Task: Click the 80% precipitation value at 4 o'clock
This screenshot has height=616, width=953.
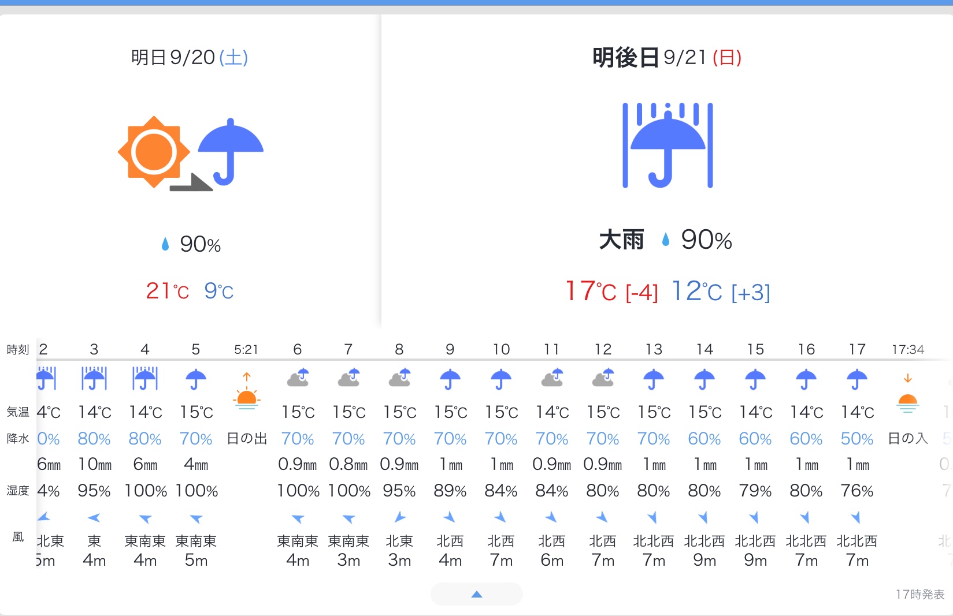Action: [145, 439]
